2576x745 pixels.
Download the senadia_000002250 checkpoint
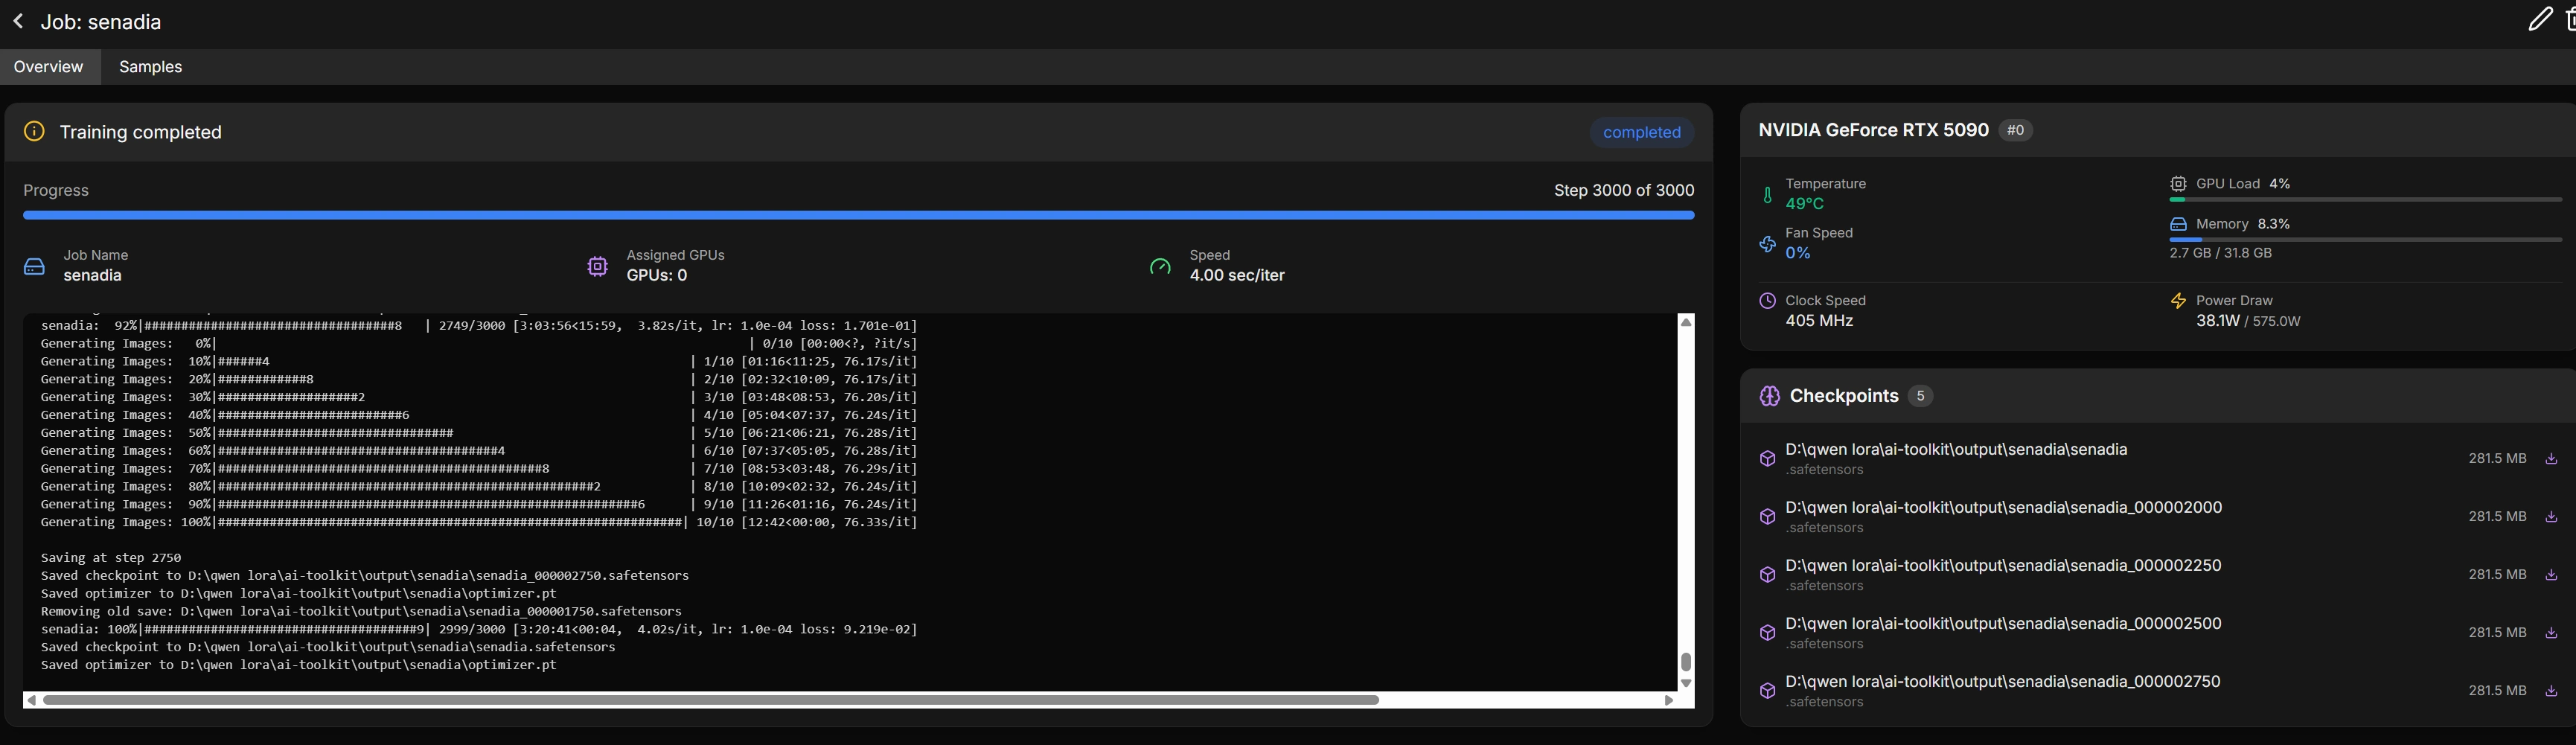pos(2551,575)
